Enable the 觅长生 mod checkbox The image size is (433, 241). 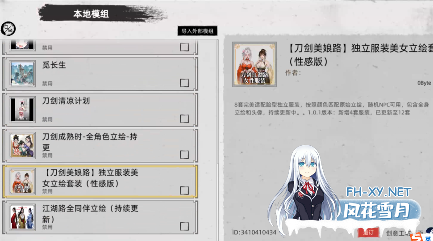tap(184, 83)
